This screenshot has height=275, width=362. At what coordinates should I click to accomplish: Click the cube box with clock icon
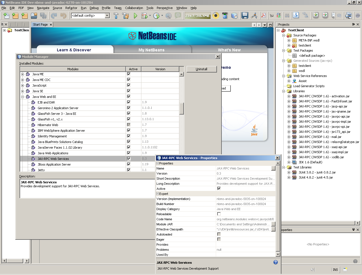click(x=234, y=16)
